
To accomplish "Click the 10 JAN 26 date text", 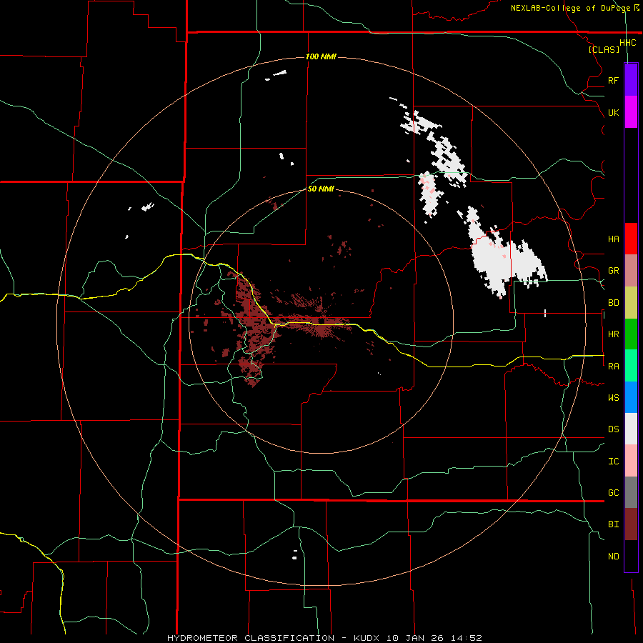I will pos(417,638).
